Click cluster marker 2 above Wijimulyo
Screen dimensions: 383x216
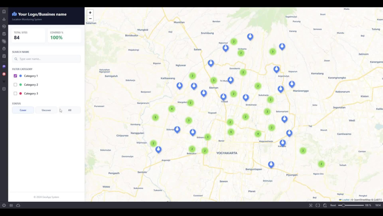tap(154, 143)
